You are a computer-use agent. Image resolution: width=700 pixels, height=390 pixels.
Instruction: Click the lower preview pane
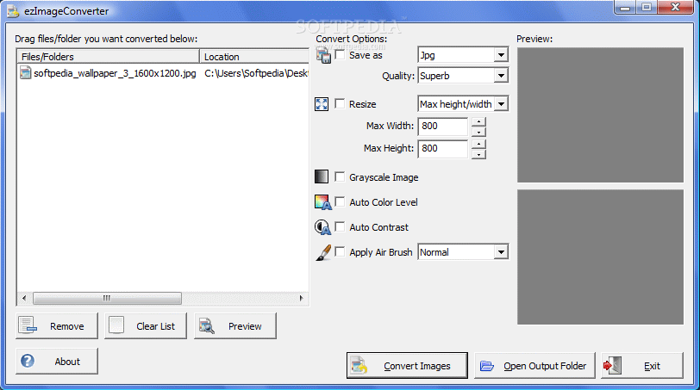point(600,257)
